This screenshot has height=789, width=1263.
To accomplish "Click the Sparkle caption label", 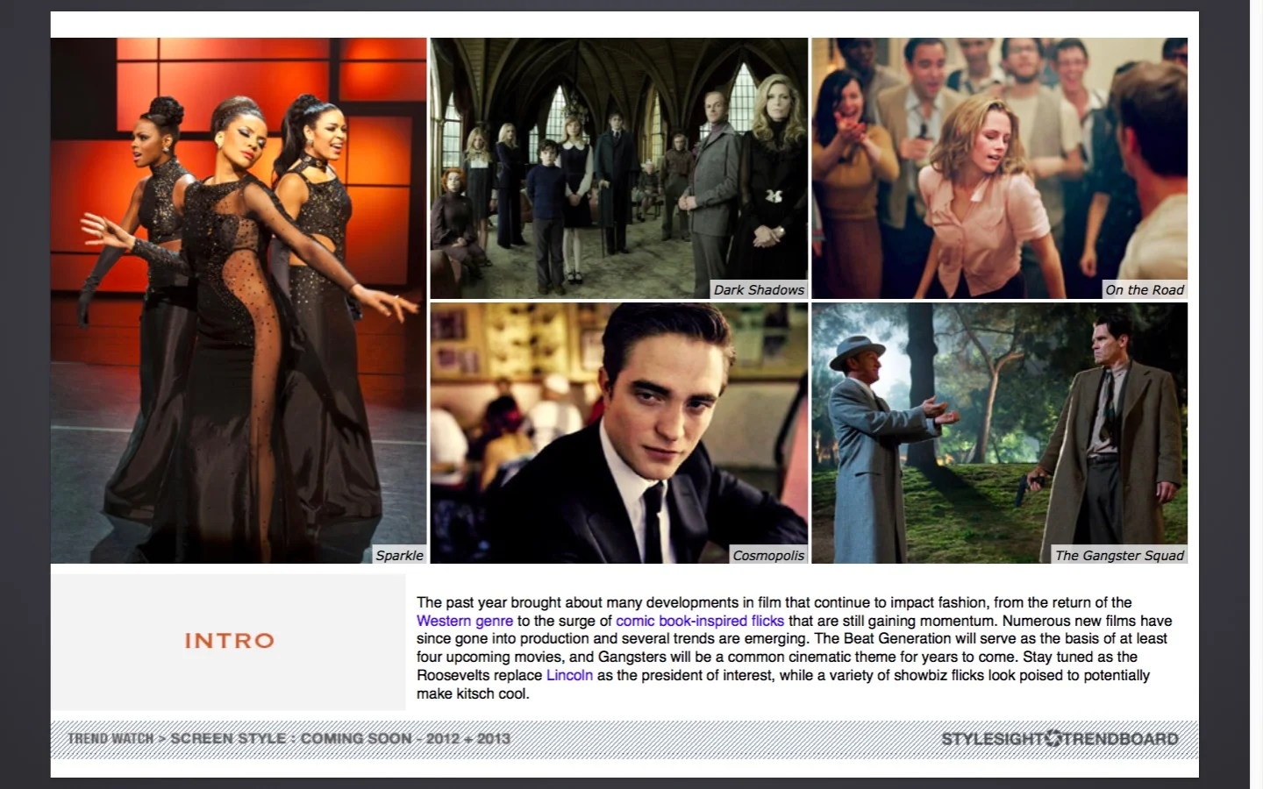I will 399,555.
